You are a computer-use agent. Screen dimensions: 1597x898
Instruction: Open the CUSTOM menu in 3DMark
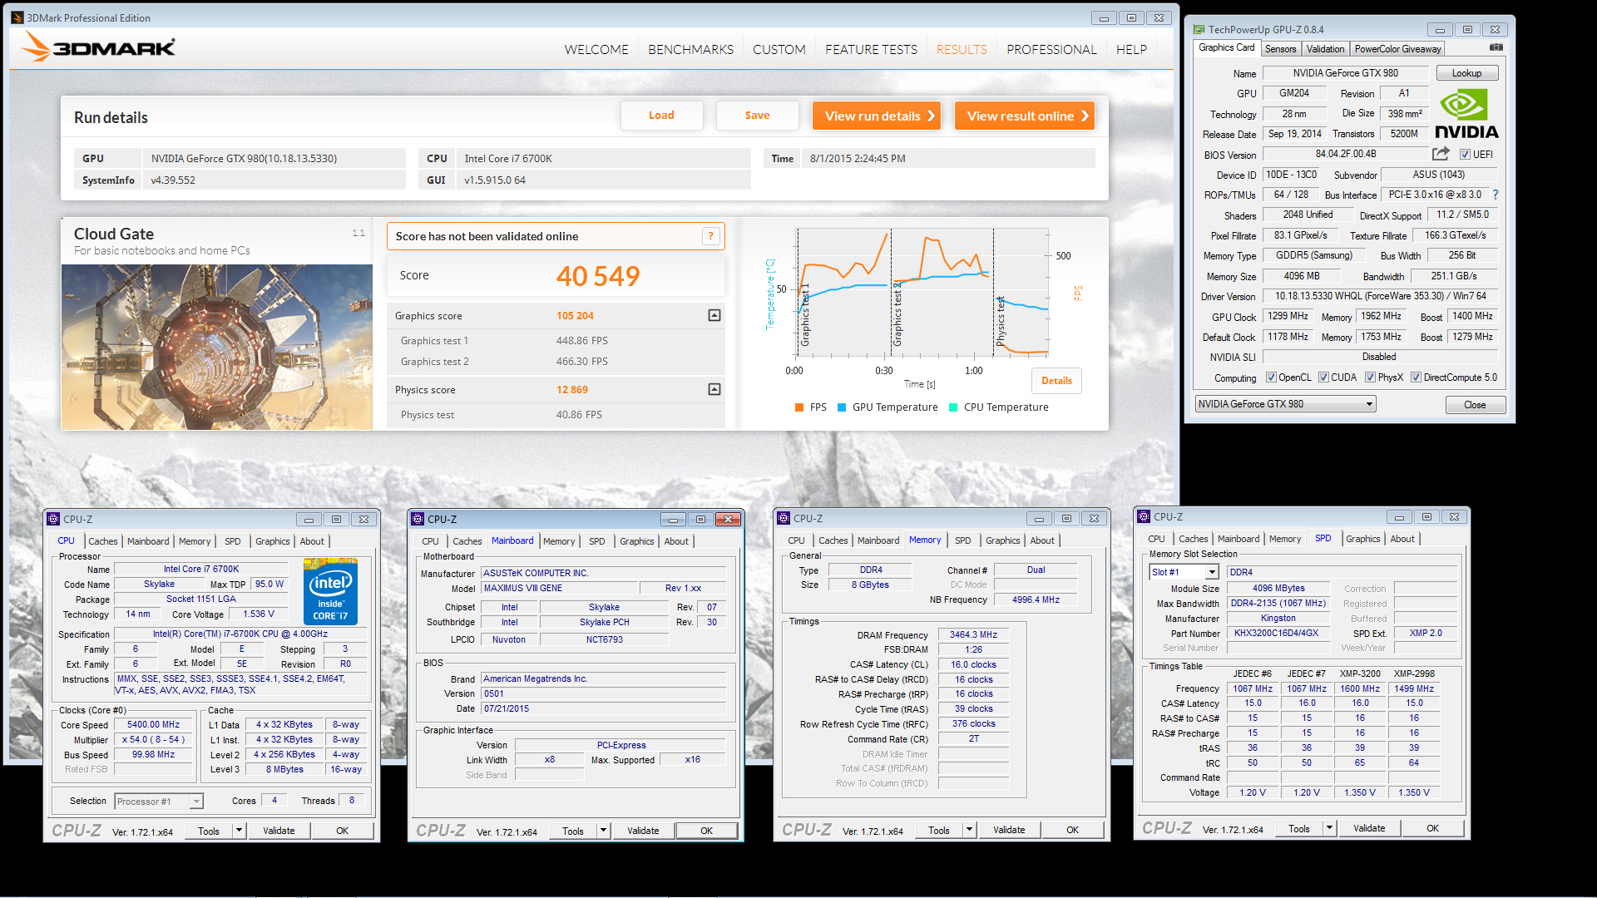[779, 50]
